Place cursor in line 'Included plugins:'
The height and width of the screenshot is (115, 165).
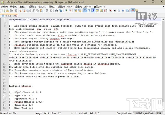click(21, 86)
